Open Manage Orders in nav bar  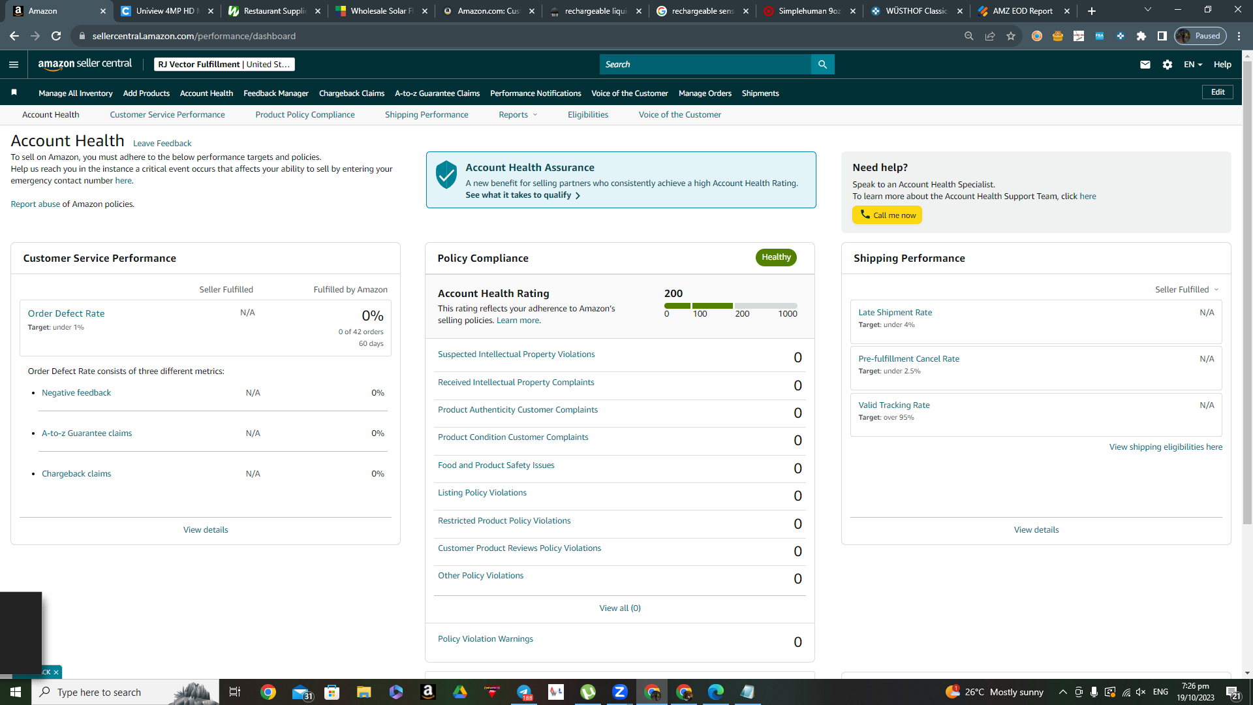pos(705,93)
